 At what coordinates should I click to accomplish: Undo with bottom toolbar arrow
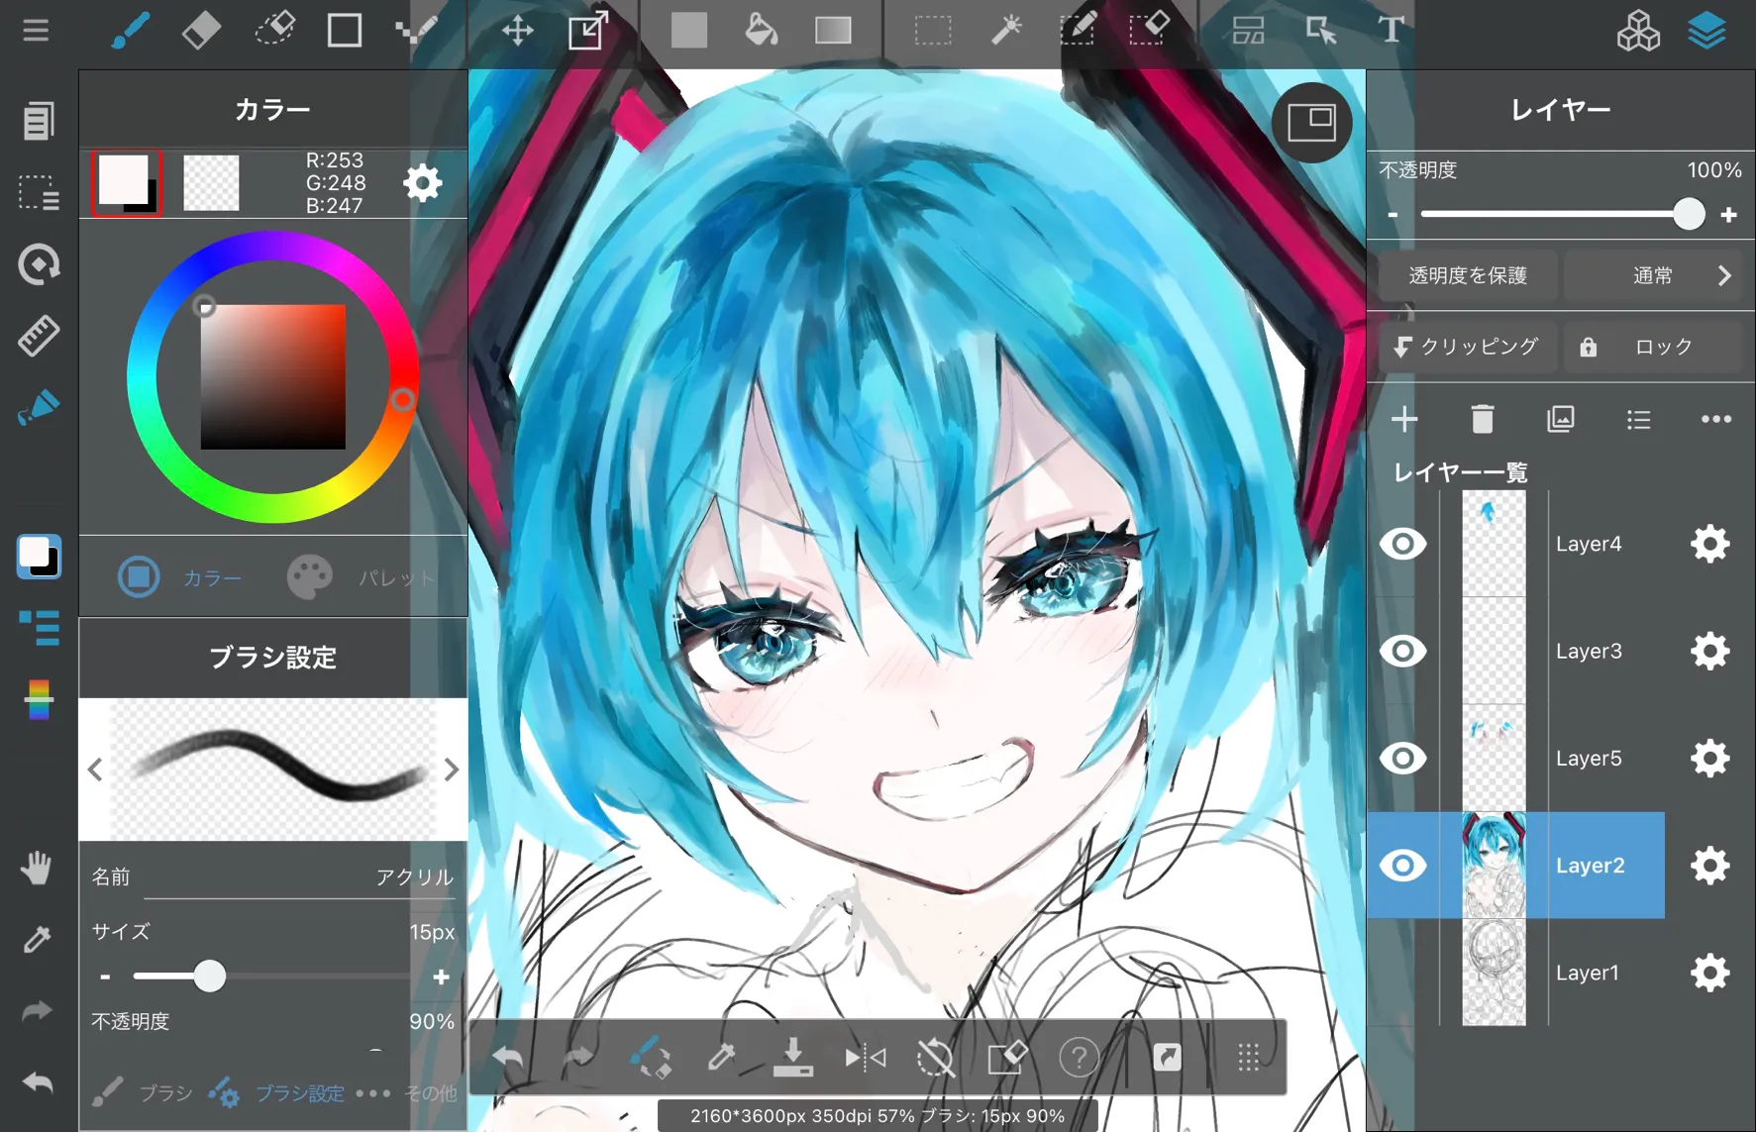(507, 1058)
